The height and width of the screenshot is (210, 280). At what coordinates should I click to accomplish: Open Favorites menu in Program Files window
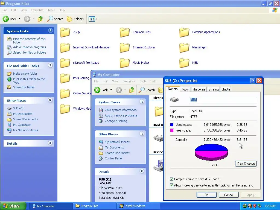click(x=37, y=10)
